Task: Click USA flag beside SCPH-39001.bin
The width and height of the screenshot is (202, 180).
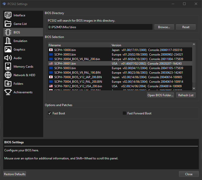Action: coord(51,63)
